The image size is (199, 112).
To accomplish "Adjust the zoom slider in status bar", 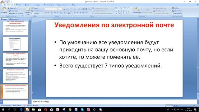I will coord(187,106).
